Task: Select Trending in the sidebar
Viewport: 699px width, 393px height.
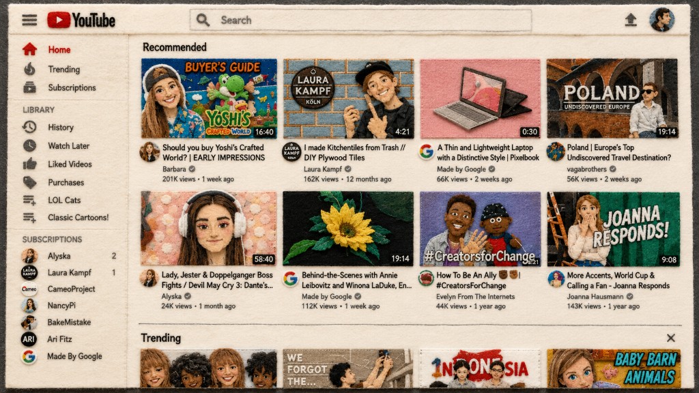Action: click(x=63, y=69)
